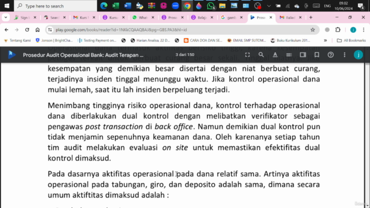Open the EMAIL SMP SUTOM bookmark
Viewport: 370px width, 208px height.
tap(246, 40)
